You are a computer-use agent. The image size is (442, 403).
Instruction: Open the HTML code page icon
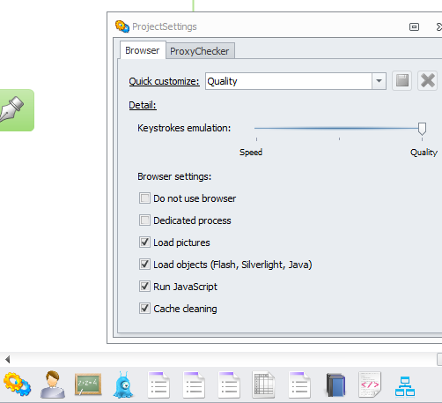tap(370, 384)
